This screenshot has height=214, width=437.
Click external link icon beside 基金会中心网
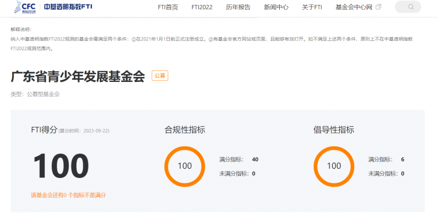378,7
